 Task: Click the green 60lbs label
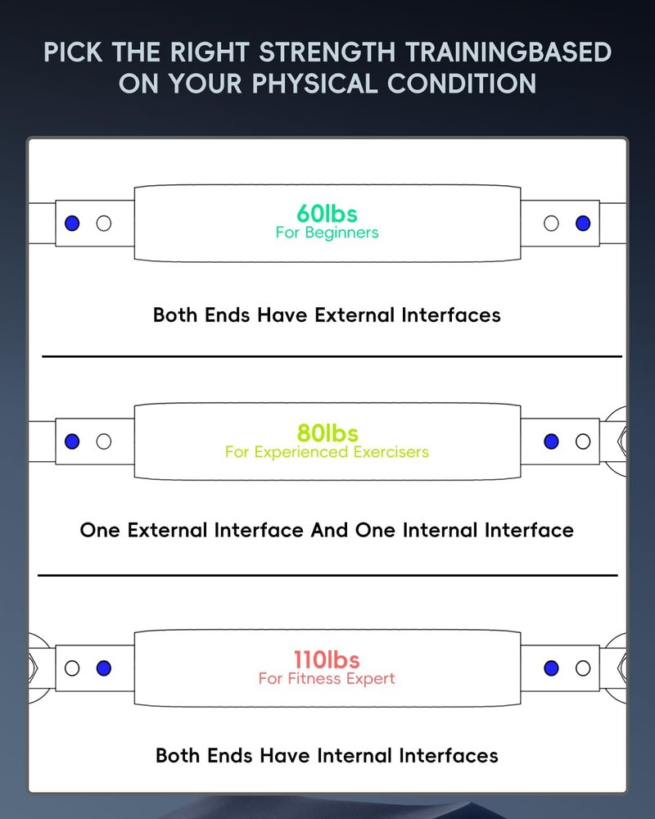click(327, 214)
